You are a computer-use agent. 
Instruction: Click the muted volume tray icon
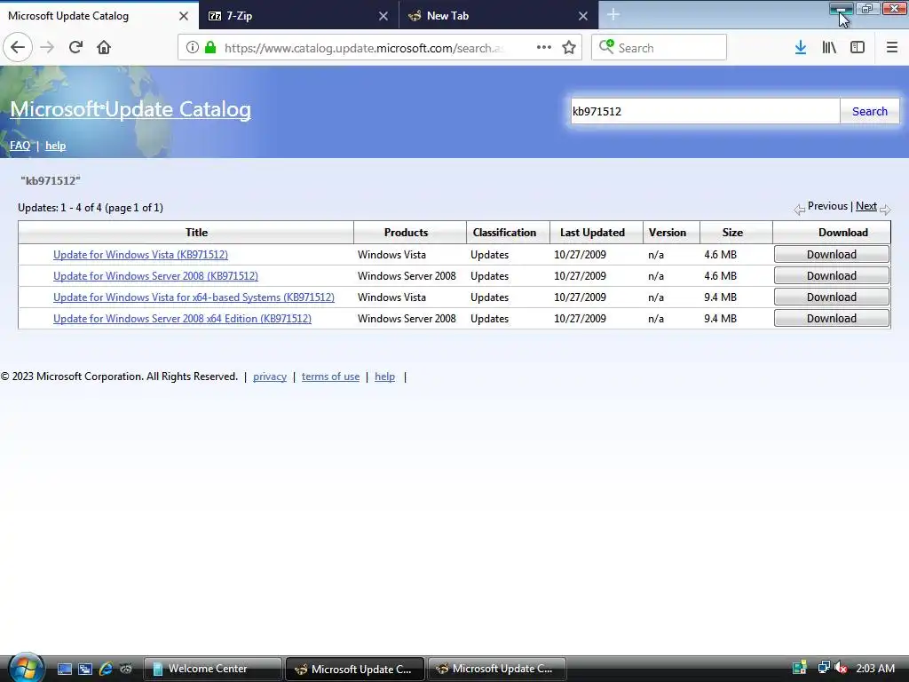tap(841, 668)
